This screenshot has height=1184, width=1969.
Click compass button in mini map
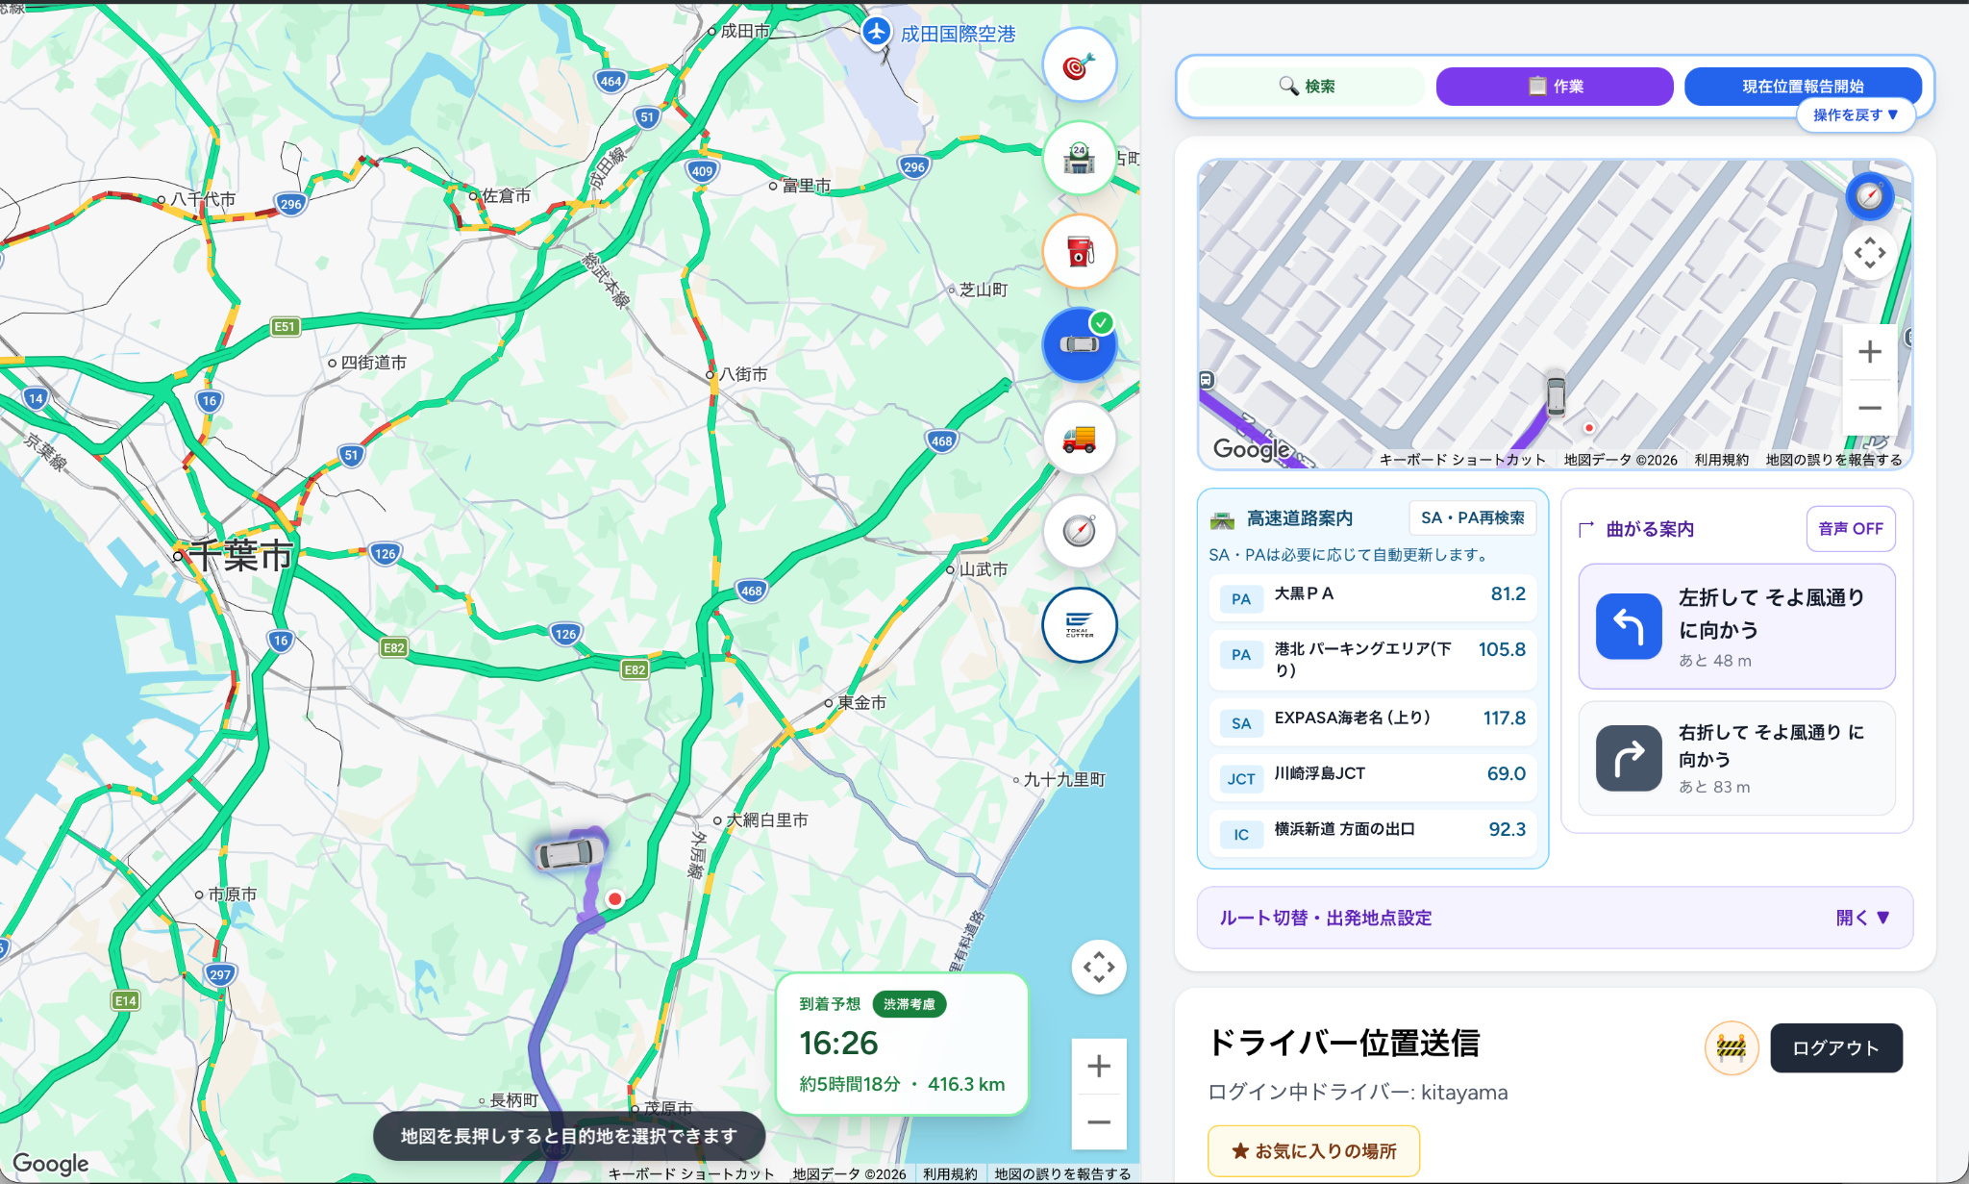pyautogui.click(x=1869, y=196)
